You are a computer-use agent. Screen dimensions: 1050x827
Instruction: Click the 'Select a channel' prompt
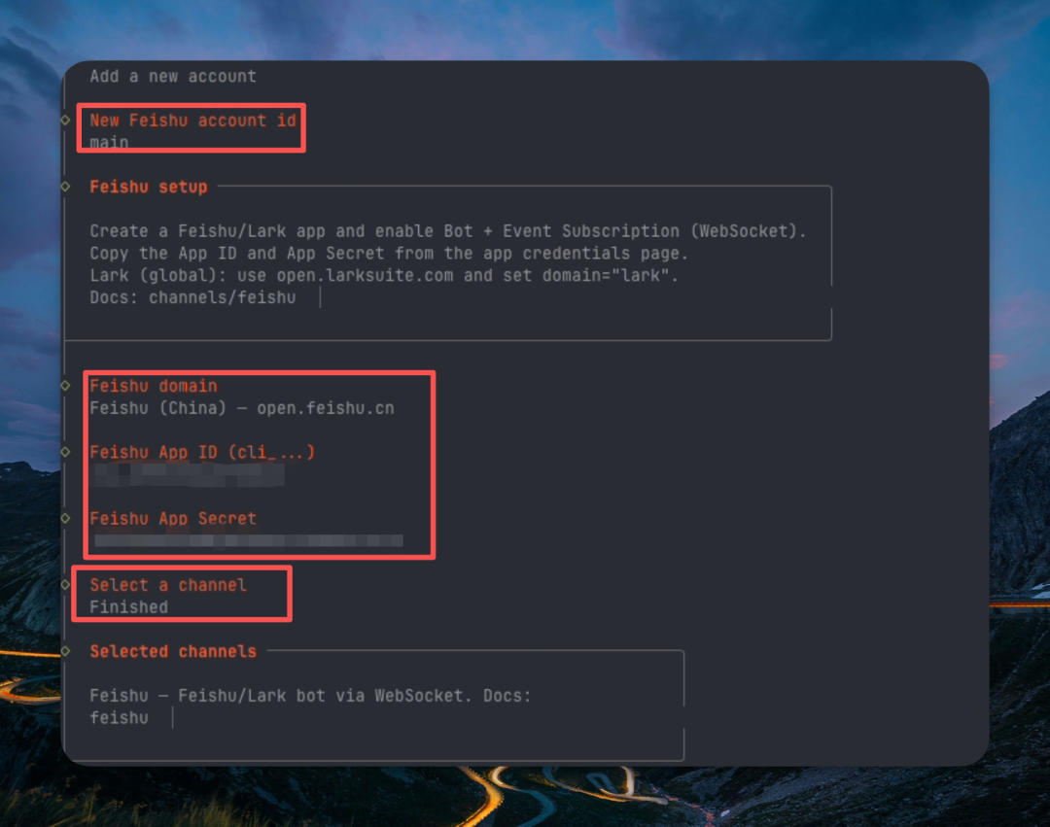pyautogui.click(x=168, y=585)
